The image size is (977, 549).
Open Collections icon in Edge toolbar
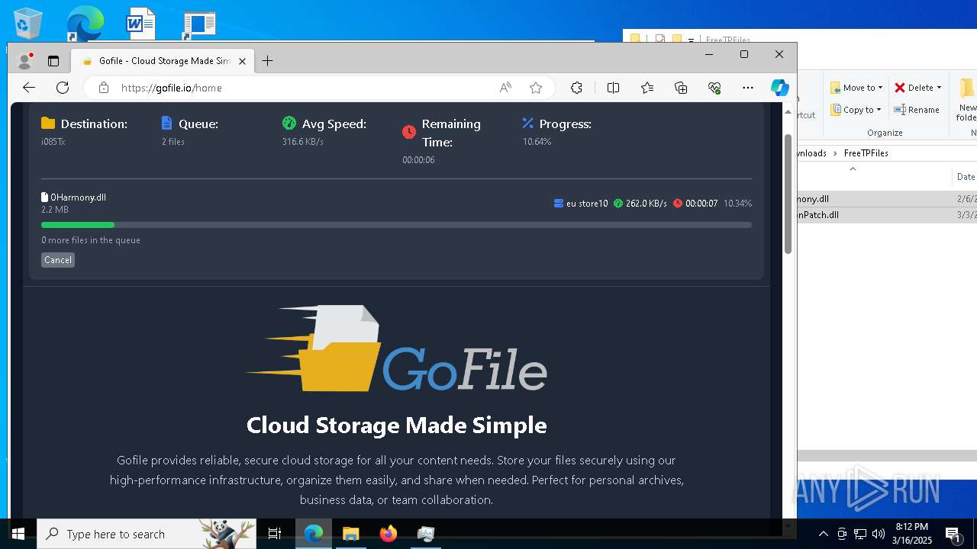click(681, 88)
